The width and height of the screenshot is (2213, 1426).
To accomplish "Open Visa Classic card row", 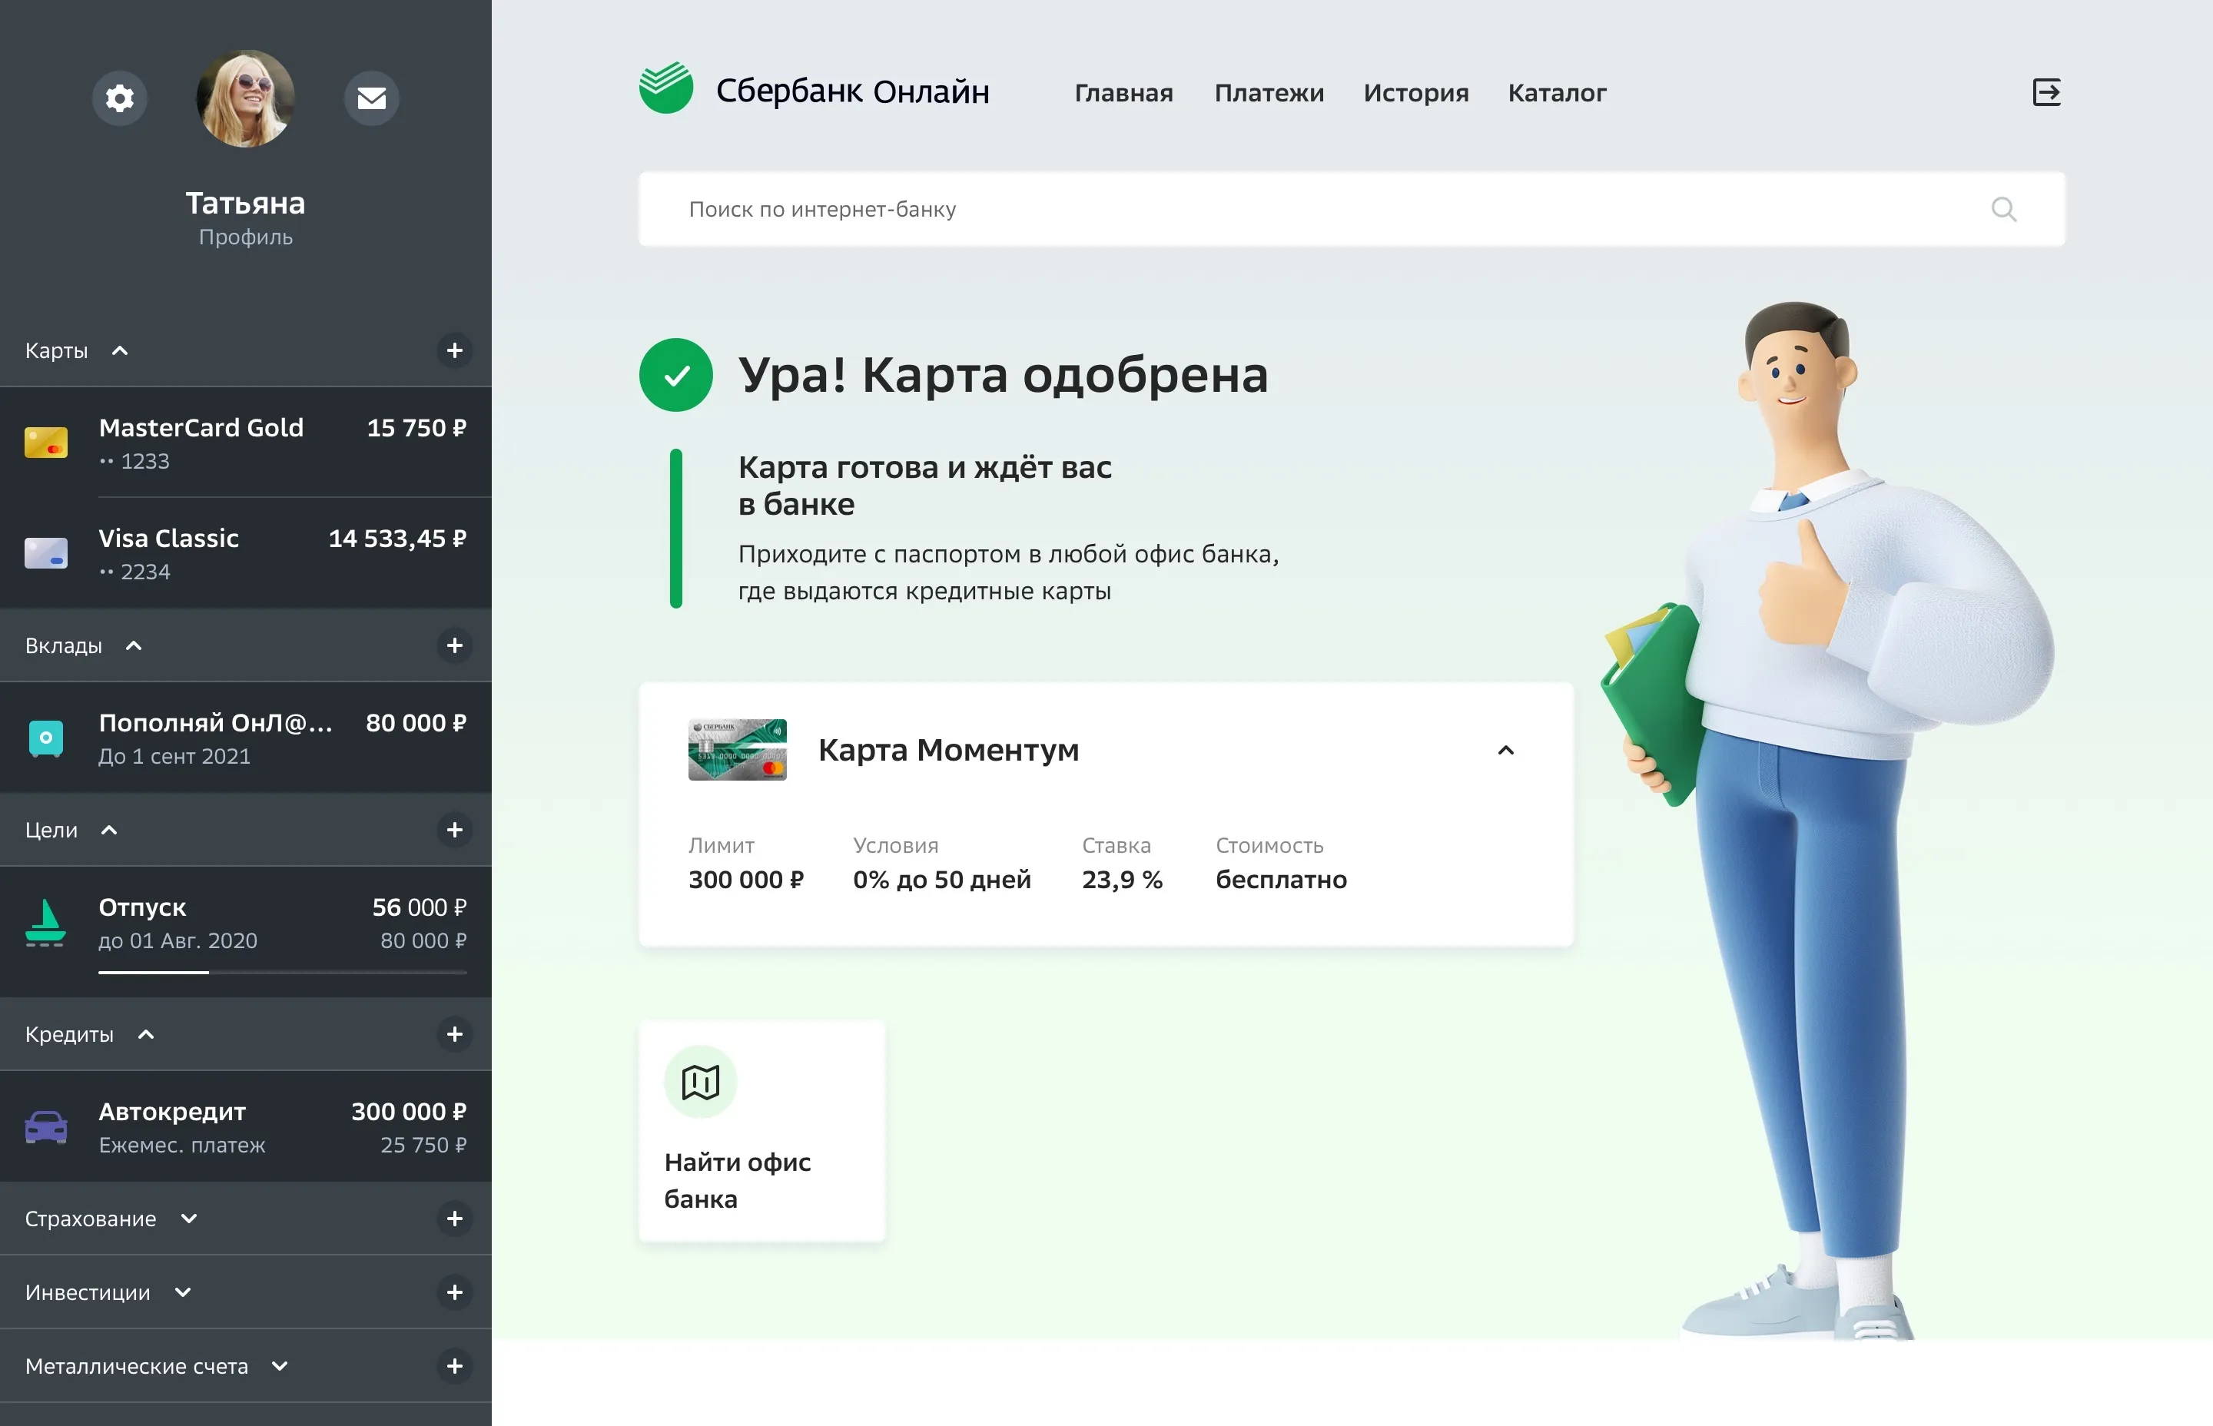I will click(245, 553).
